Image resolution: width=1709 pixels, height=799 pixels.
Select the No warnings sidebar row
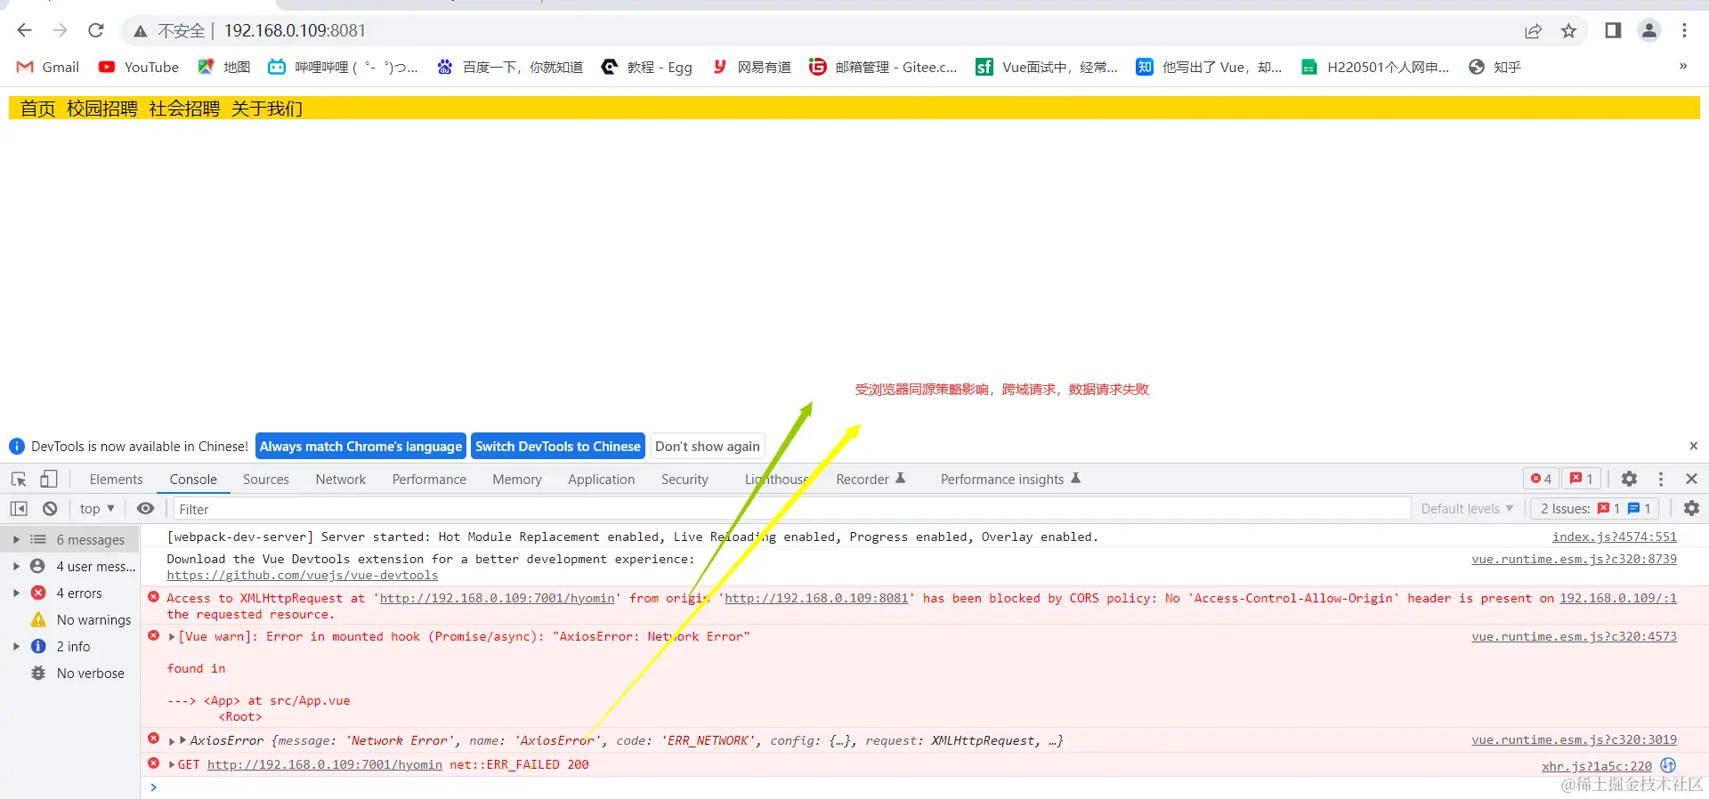click(x=70, y=619)
